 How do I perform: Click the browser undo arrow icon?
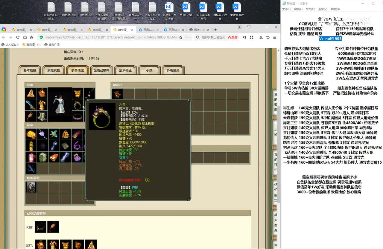click(x=268, y=37)
